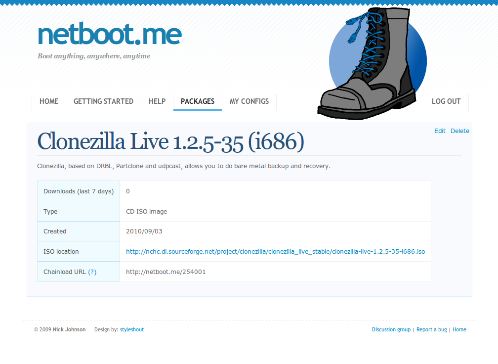Switch to the My Configs tab
This screenshot has width=498, height=364.
point(249,101)
